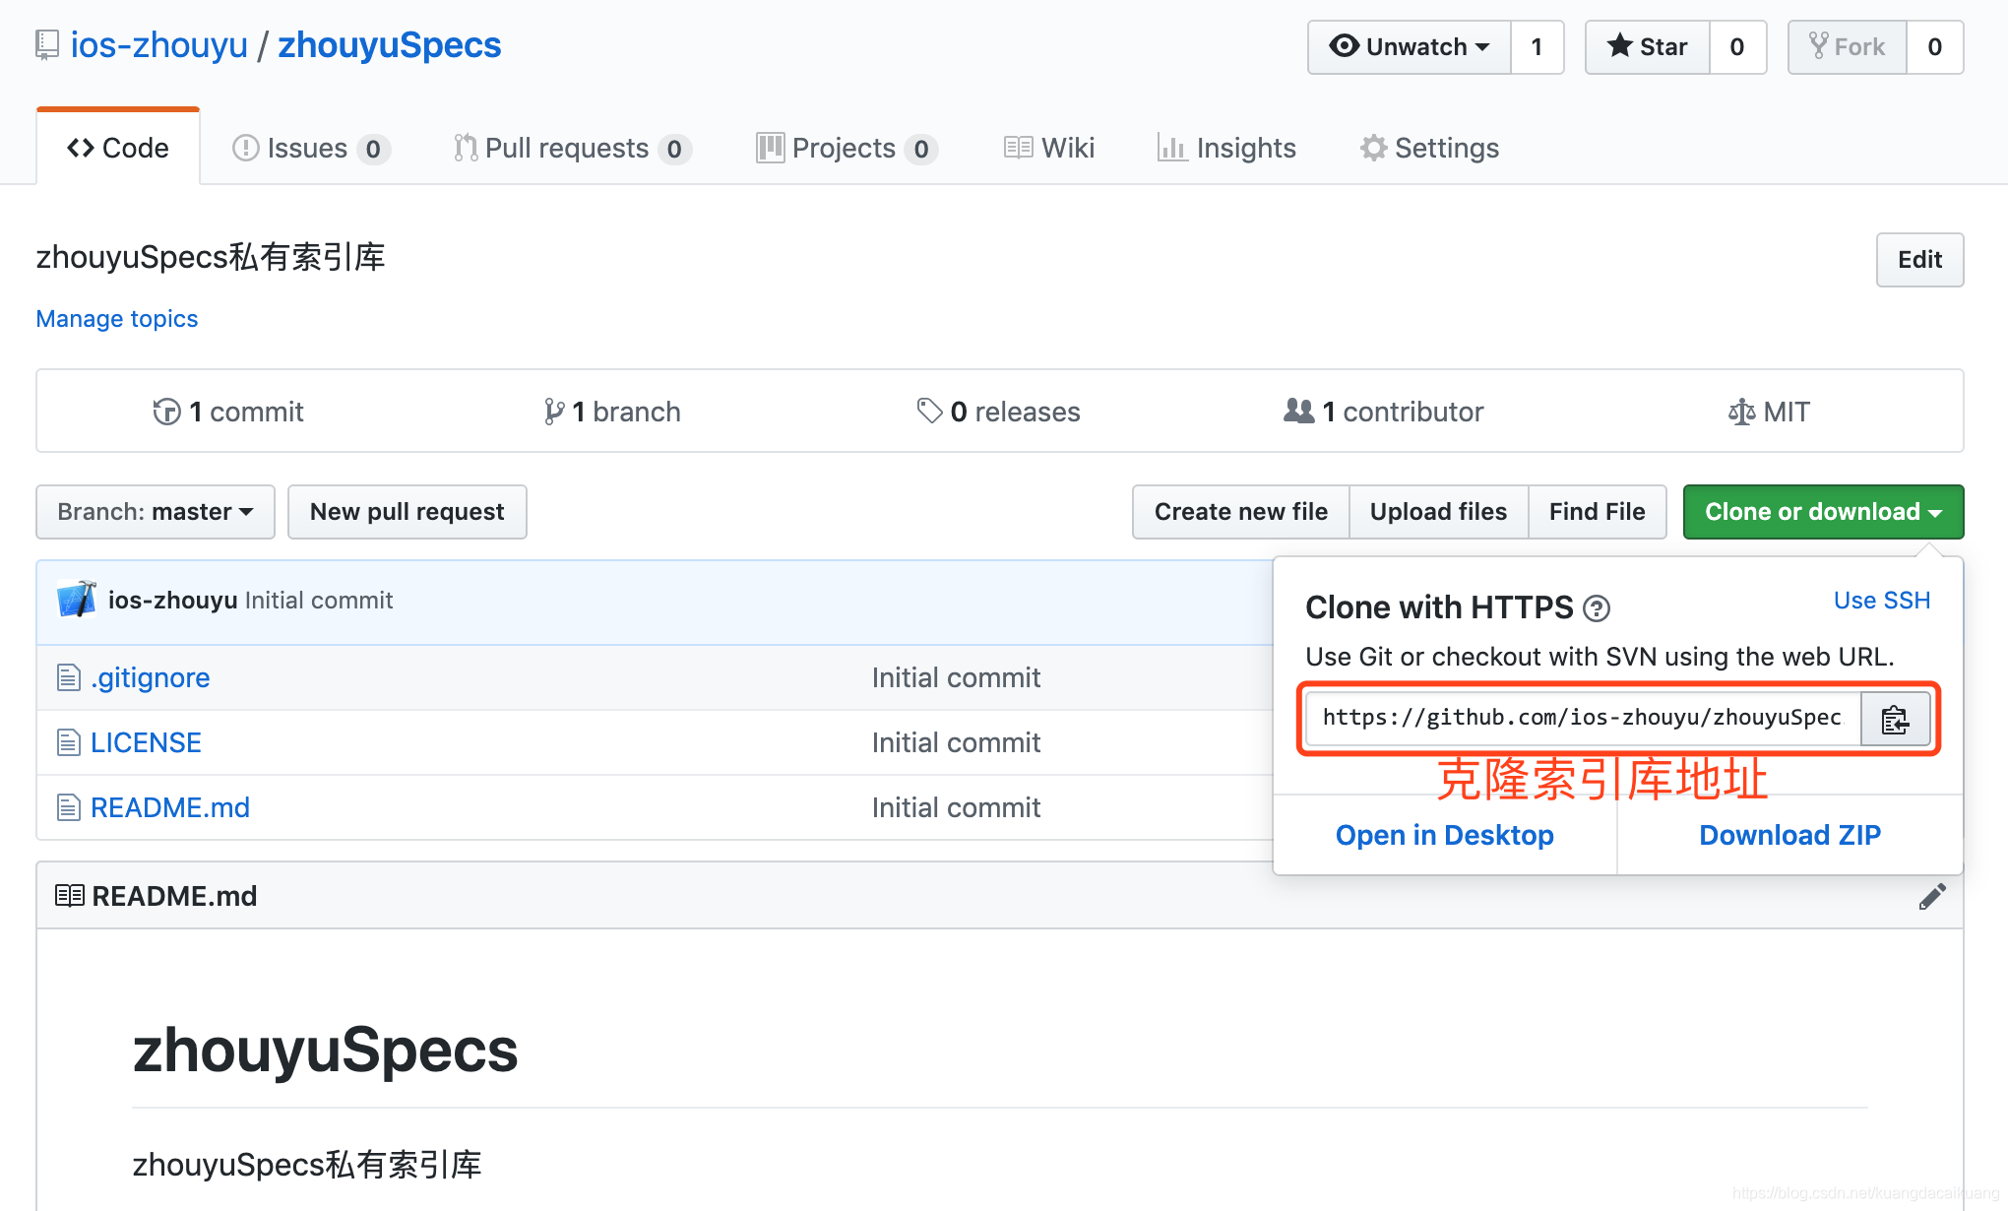Viewport: 2008px width, 1211px height.
Task: Click Initial commit message for README.md
Action: pos(956,807)
